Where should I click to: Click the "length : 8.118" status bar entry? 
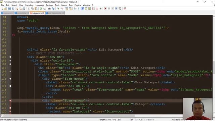pos(105,120)
